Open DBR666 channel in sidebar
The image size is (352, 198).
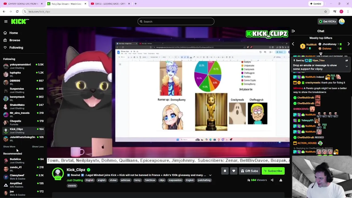pos(23,82)
